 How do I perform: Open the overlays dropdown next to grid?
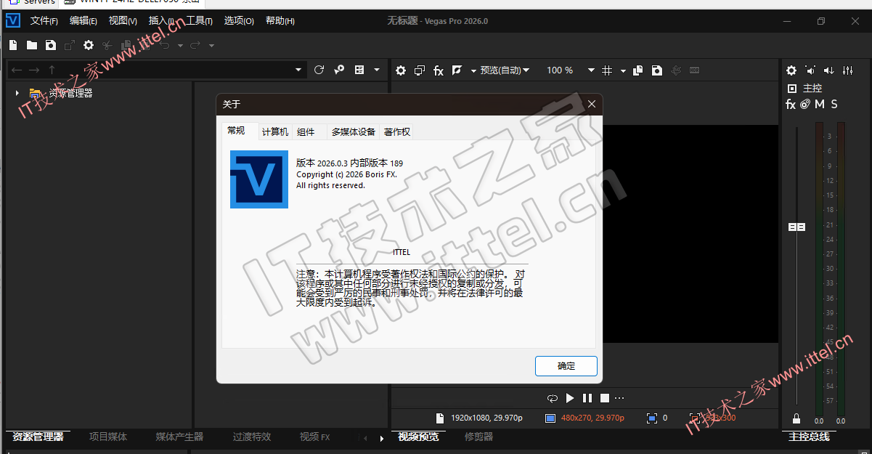tap(624, 70)
